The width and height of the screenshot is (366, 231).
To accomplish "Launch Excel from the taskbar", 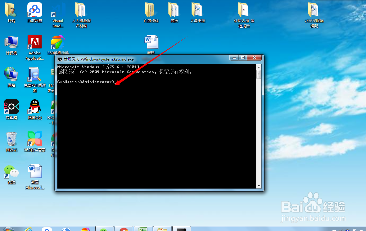I will (x=143, y=229).
